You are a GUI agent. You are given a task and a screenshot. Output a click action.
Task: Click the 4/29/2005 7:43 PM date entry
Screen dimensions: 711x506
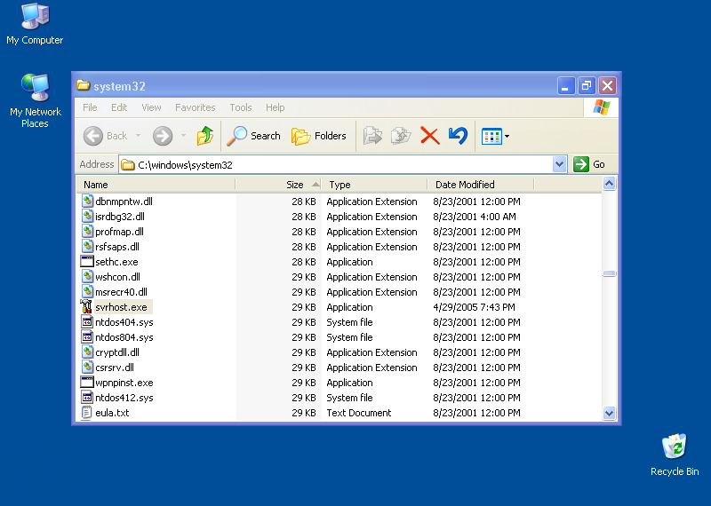tap(474, 307)
